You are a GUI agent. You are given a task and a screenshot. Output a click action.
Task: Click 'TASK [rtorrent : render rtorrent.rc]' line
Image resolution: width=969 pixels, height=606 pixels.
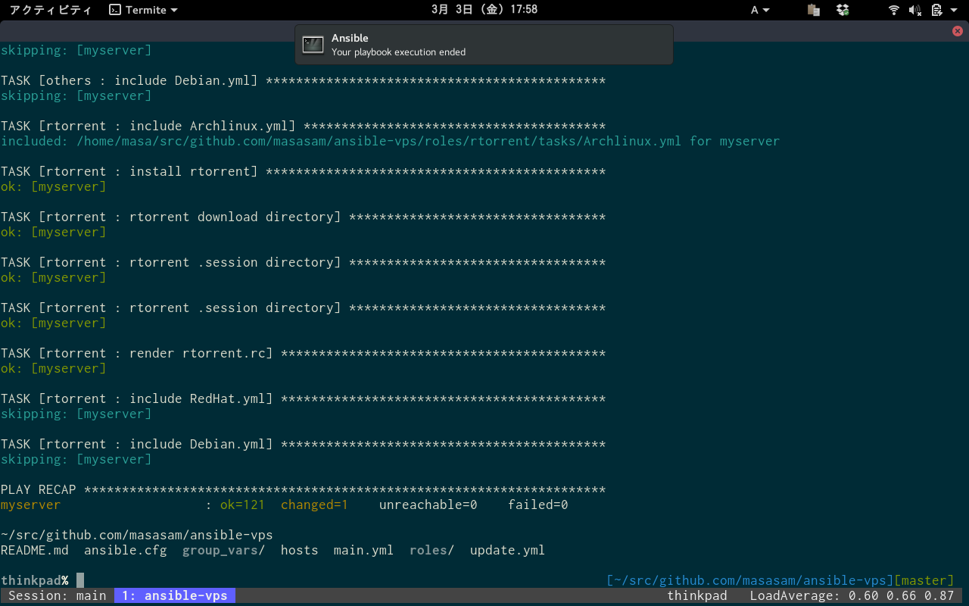click(303, 353)
